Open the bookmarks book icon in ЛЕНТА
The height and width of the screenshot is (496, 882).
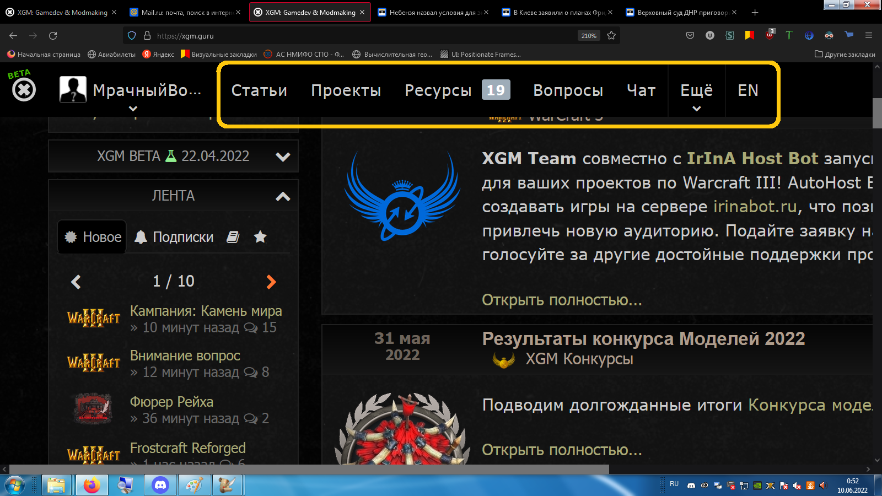click(233, 237)
